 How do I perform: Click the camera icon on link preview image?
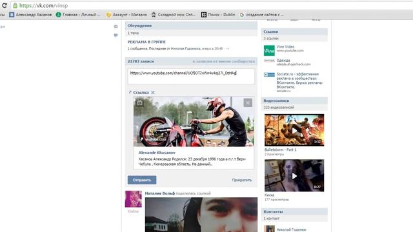pyautogui.click(x=139, y=102)
